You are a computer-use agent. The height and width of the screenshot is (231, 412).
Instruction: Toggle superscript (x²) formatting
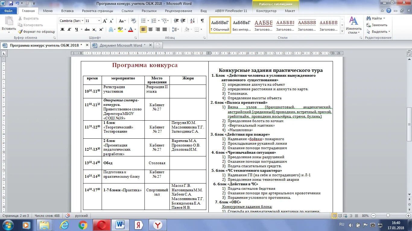point(101,29)
